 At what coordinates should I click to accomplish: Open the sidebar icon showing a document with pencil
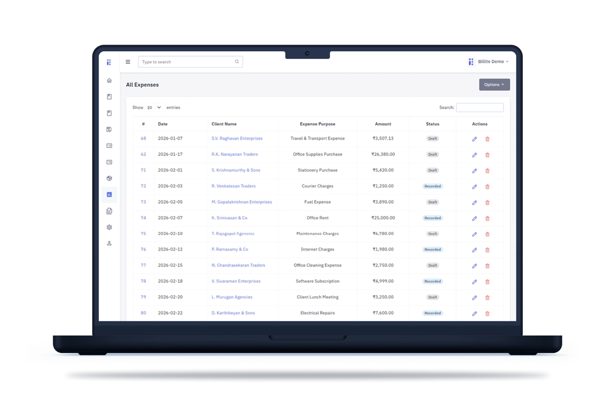coord(109,130)
